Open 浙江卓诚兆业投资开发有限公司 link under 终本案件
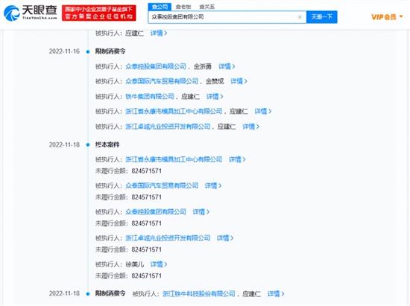The image size is (410, 306). coord(168,238)
